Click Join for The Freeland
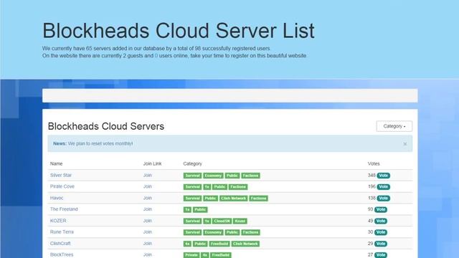The width and height of the screenshot is (459, 258). [x=148, y=209]
